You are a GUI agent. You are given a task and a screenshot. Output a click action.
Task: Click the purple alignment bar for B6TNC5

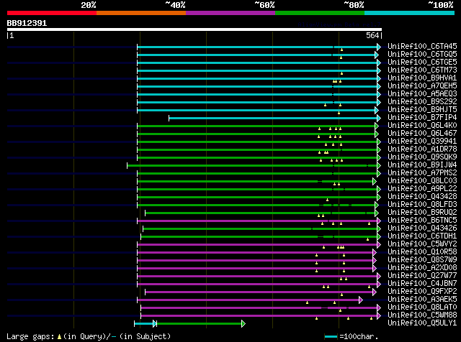click(x=257, y=221)
